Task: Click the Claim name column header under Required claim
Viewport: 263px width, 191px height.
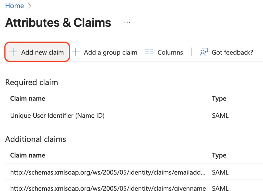Action: pos(28,99)
